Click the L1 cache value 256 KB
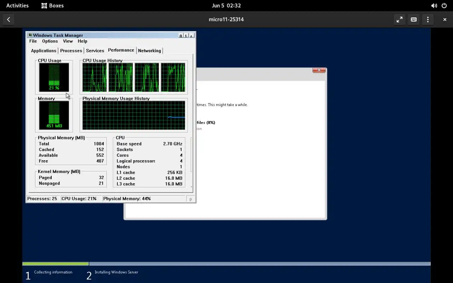The width and height of the screenshot is (453, 283). (x=175, y=173)
